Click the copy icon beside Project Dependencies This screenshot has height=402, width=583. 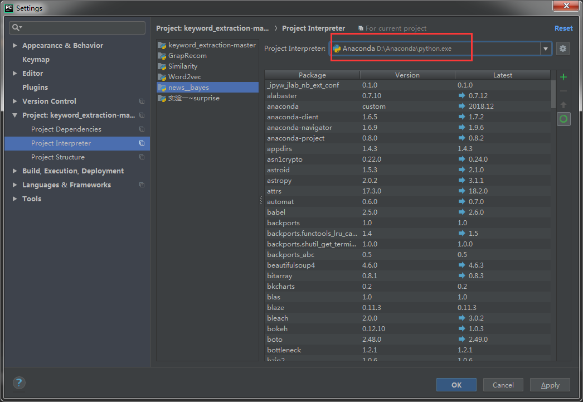(142, 129)
